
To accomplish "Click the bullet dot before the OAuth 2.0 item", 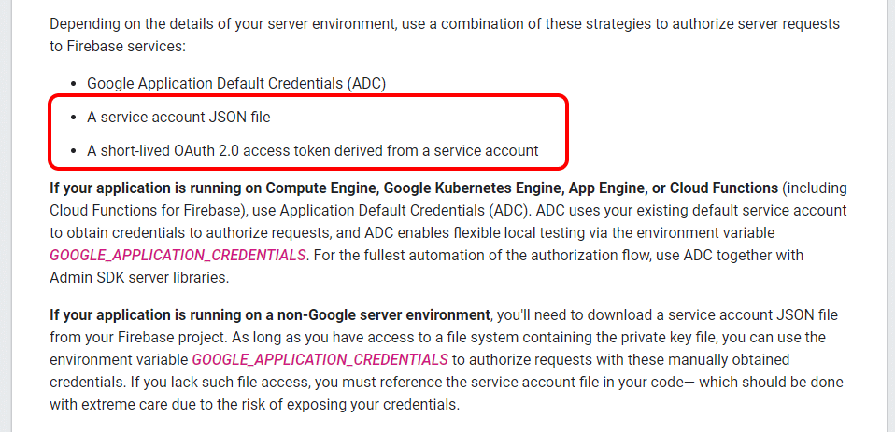I will click(74, 150).
